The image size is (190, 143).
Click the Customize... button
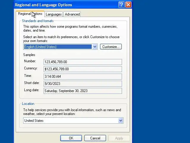[111, 47]
